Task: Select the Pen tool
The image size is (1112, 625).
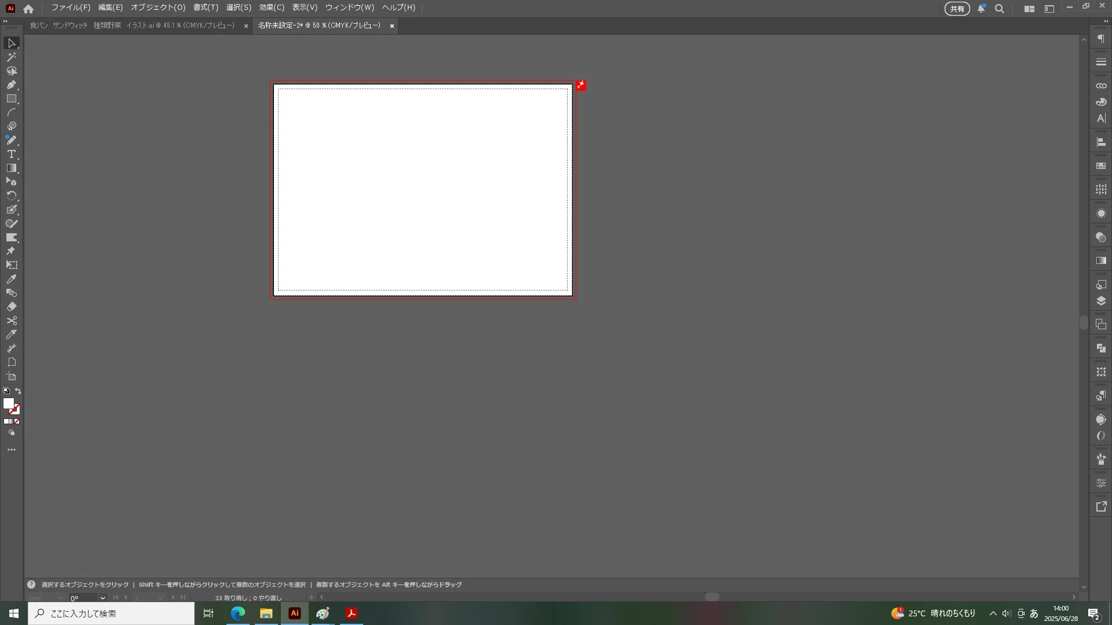Action: 11,84
